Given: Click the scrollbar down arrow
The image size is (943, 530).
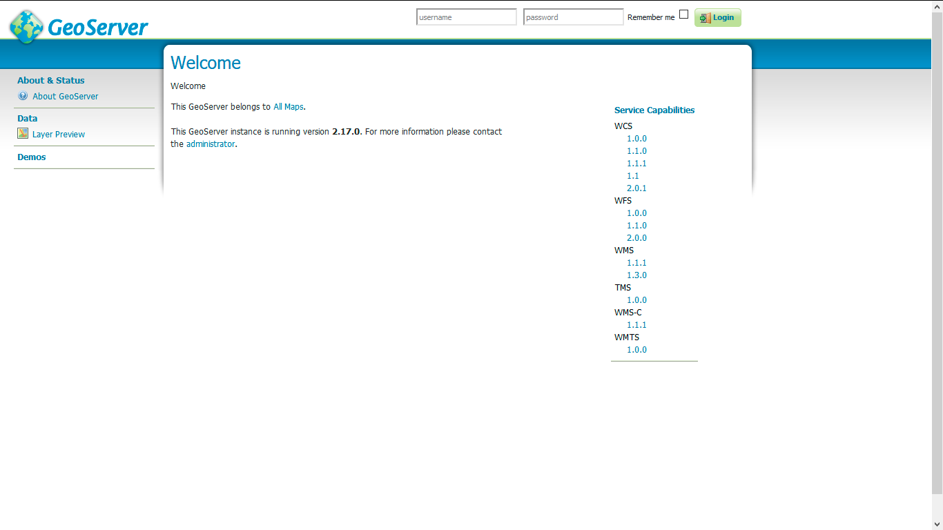Looking at the screenshot, I should (x=937, y=524).
